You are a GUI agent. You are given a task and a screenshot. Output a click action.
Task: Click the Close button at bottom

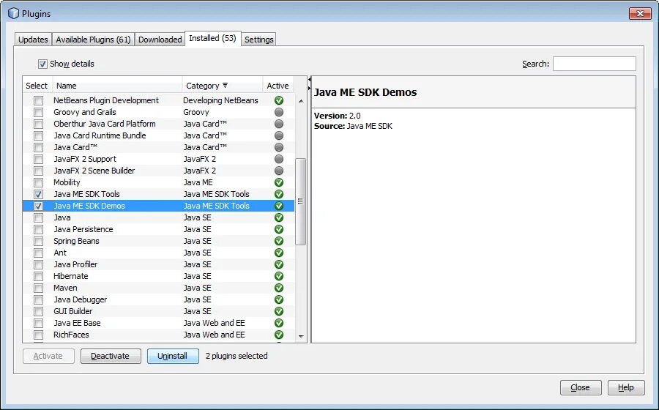pos(581,388)
